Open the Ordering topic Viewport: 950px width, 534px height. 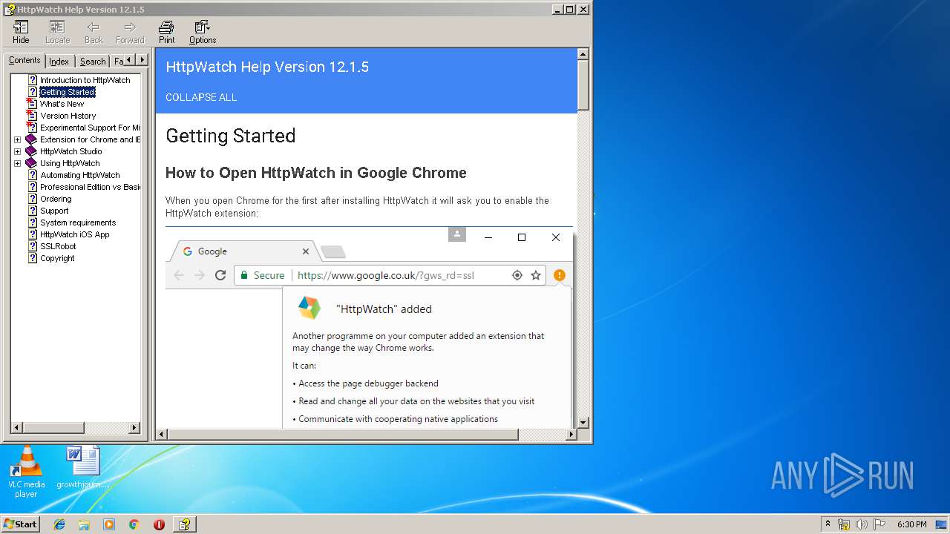tap(56, 199)
